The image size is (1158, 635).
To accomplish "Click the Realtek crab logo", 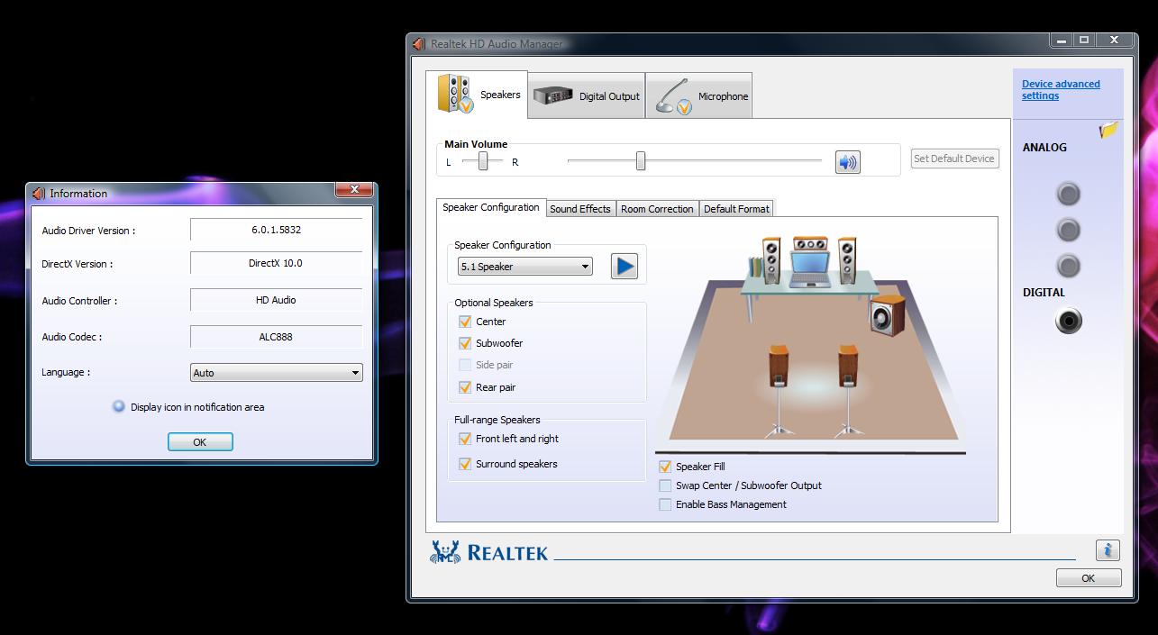I will tap(445, 552).
